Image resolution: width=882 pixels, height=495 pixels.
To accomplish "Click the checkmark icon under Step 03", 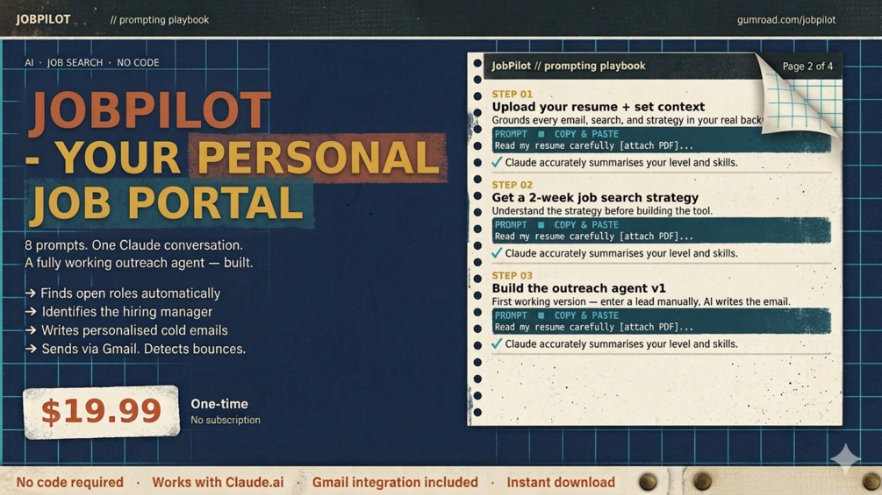I will tap(497, 343).
